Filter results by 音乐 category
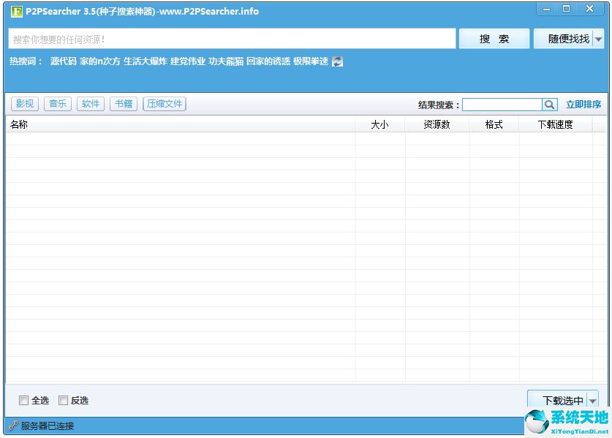 pyautogui.click(x=58, y=104)
